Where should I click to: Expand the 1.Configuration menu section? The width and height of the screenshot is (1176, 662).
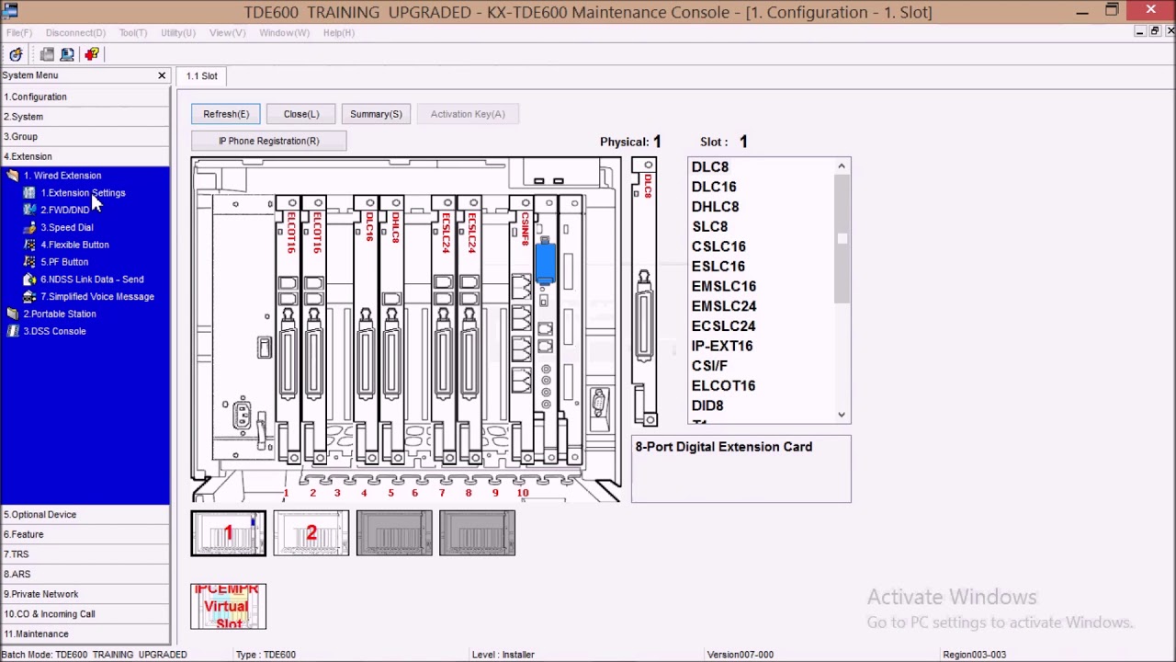click(x=85, y=97)
